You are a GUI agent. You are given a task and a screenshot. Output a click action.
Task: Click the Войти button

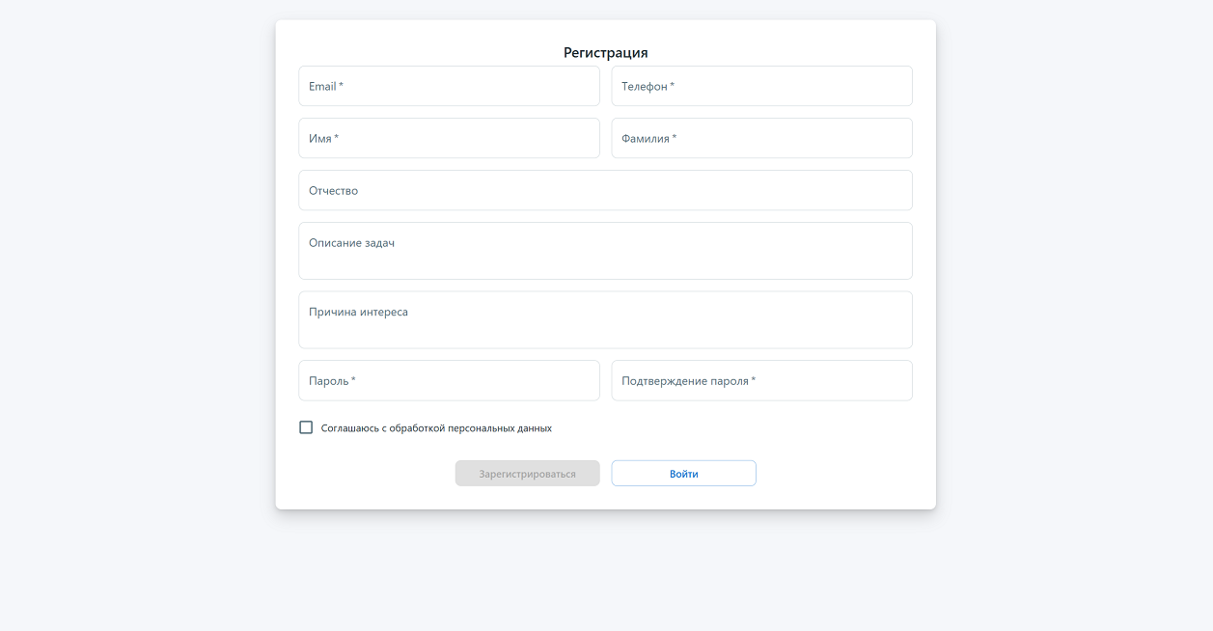click(x=683, y=474)
